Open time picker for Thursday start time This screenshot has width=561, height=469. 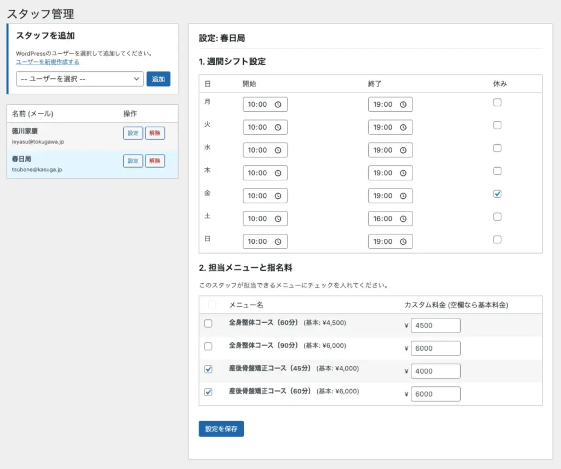[x=278, y=173]
